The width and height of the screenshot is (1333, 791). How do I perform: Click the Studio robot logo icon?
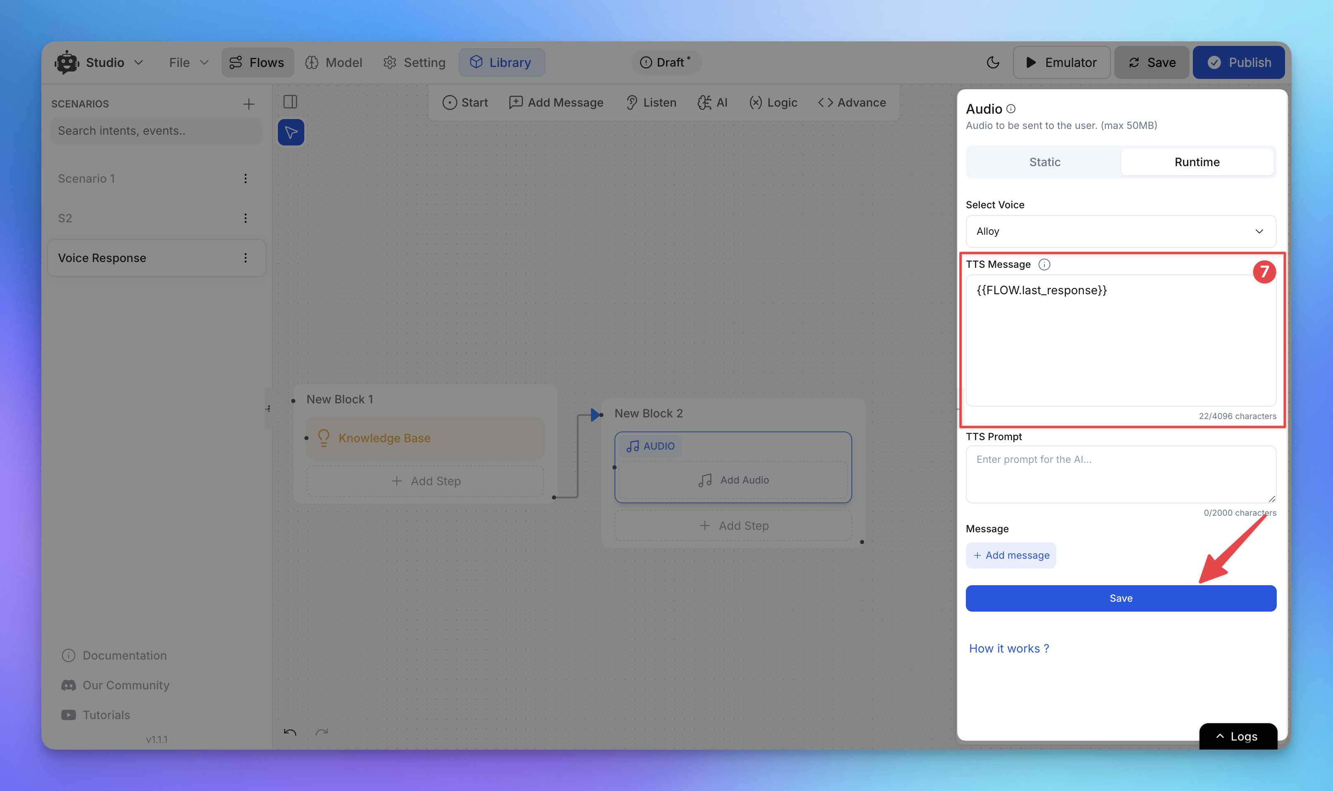tap(67, 62)
